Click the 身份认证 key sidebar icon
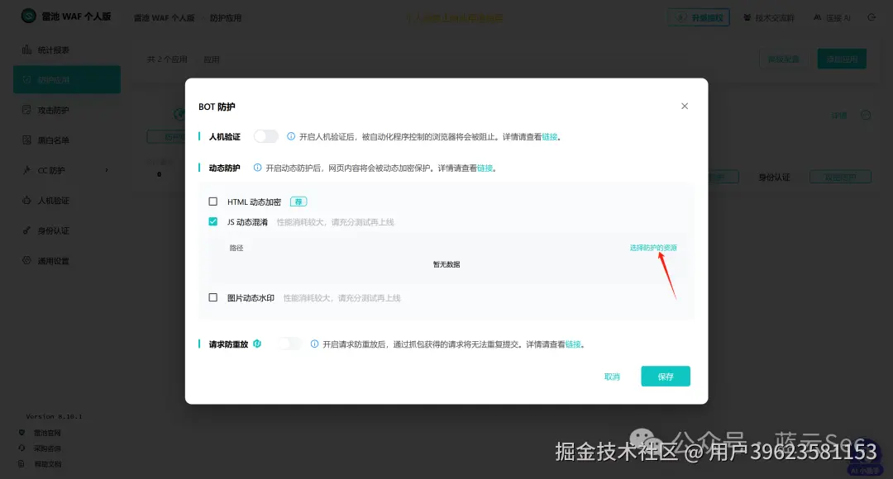 (x=26, y=230)
